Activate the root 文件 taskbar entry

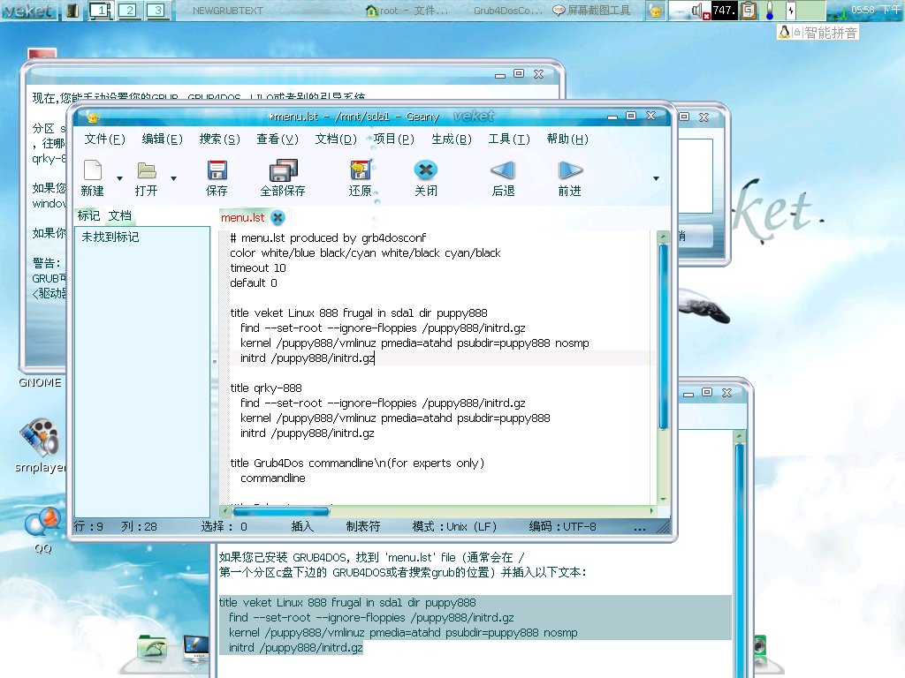[407, 11]
